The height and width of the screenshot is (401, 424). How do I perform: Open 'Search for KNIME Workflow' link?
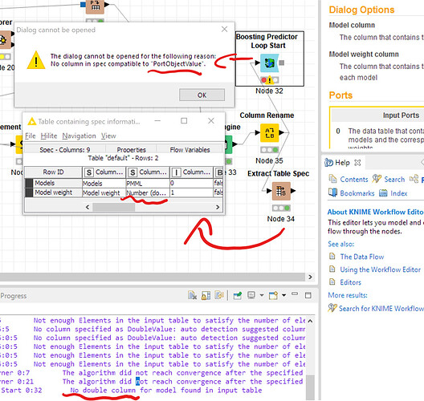[381, 309]
